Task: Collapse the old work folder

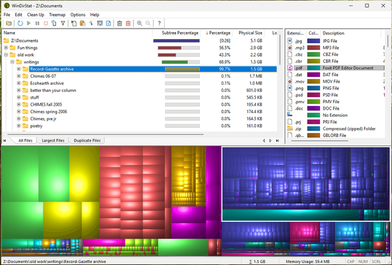Action: (x=6, y=55)
